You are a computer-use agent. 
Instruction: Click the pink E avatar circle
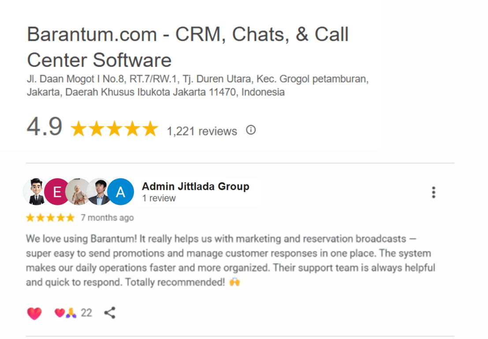click(x=57, y=192)
